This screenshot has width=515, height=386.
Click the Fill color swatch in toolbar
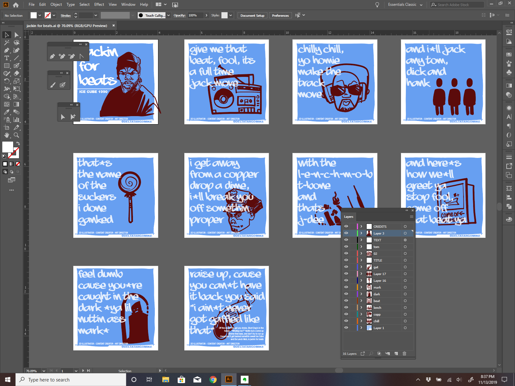7,147
